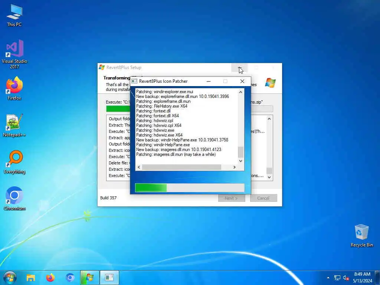Click the Start orb on the taskbar

coord(10,278)
